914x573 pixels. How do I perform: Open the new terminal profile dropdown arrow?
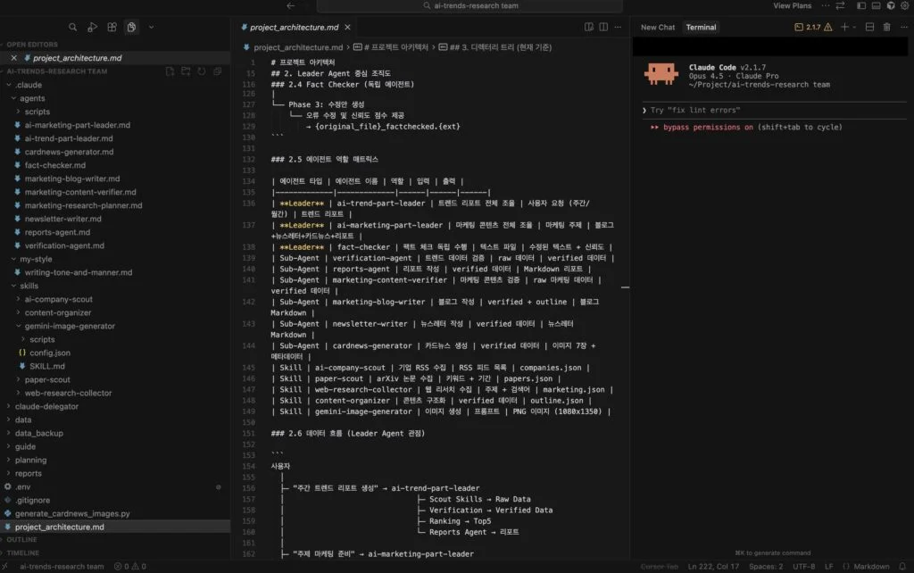[x=854, y=28]
